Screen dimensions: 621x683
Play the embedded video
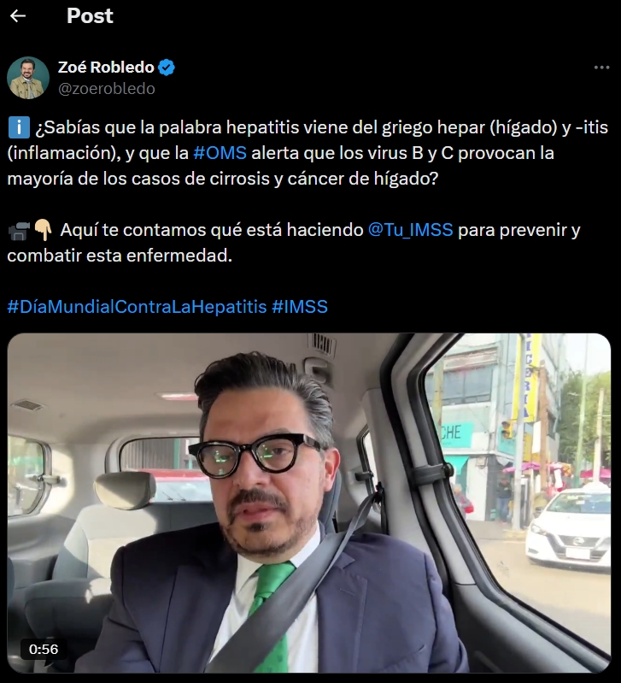click(x=309, y=503)
